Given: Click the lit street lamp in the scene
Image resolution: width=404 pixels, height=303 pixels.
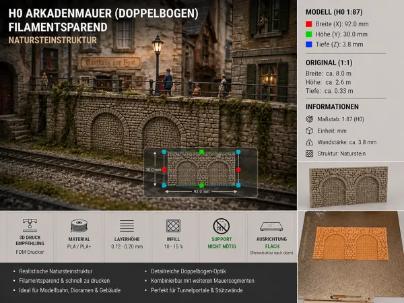Looking at the screenshot, I should (x=158, y=46).
